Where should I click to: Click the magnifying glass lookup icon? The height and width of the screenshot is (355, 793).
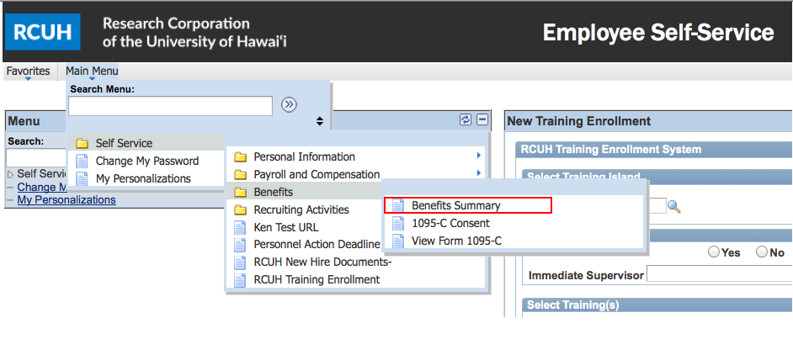674,206
